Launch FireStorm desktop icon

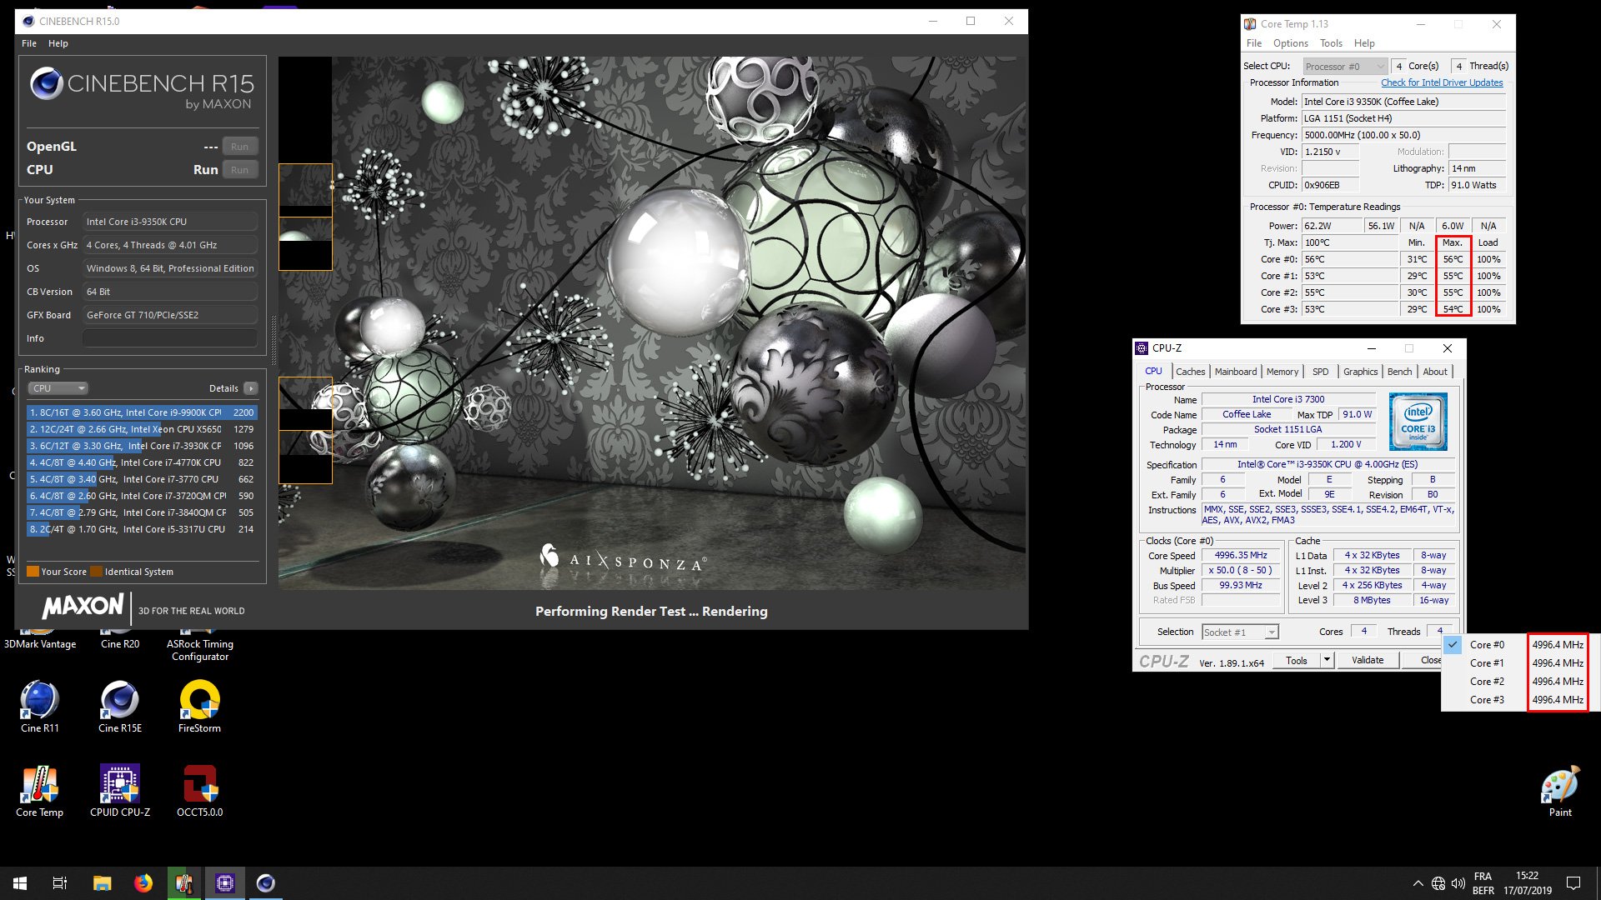tap(199, 707)
